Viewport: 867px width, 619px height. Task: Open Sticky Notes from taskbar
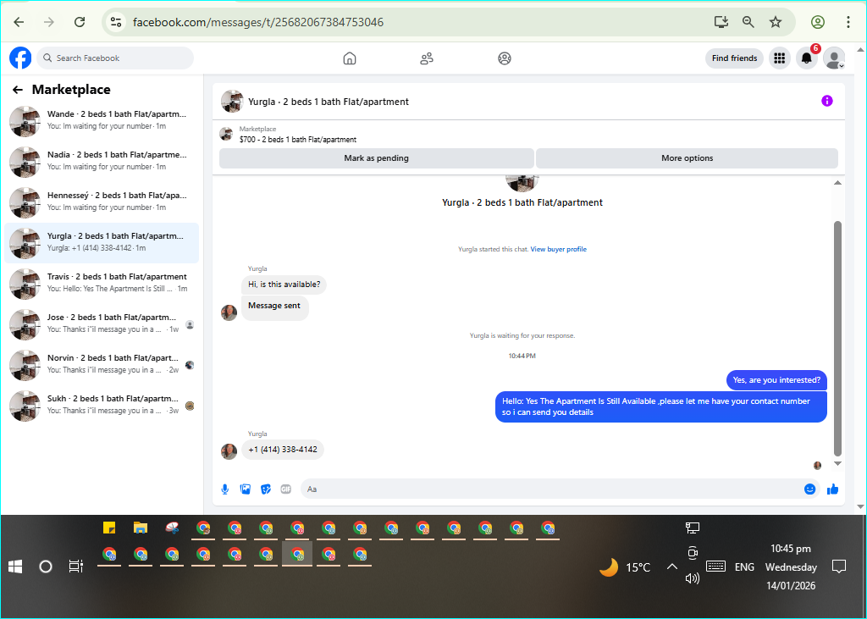coord(109,528)
